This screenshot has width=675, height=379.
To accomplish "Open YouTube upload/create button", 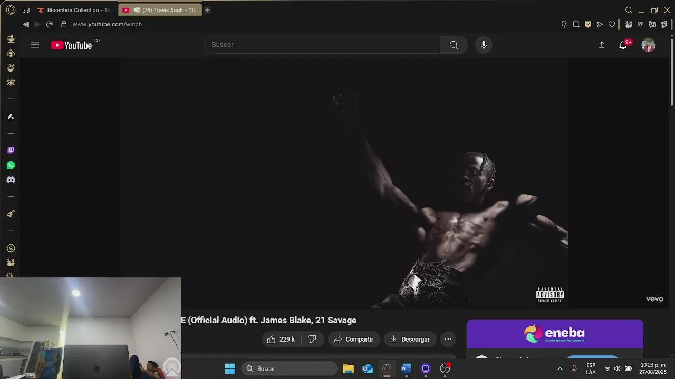I will click(x=601, y=45).
